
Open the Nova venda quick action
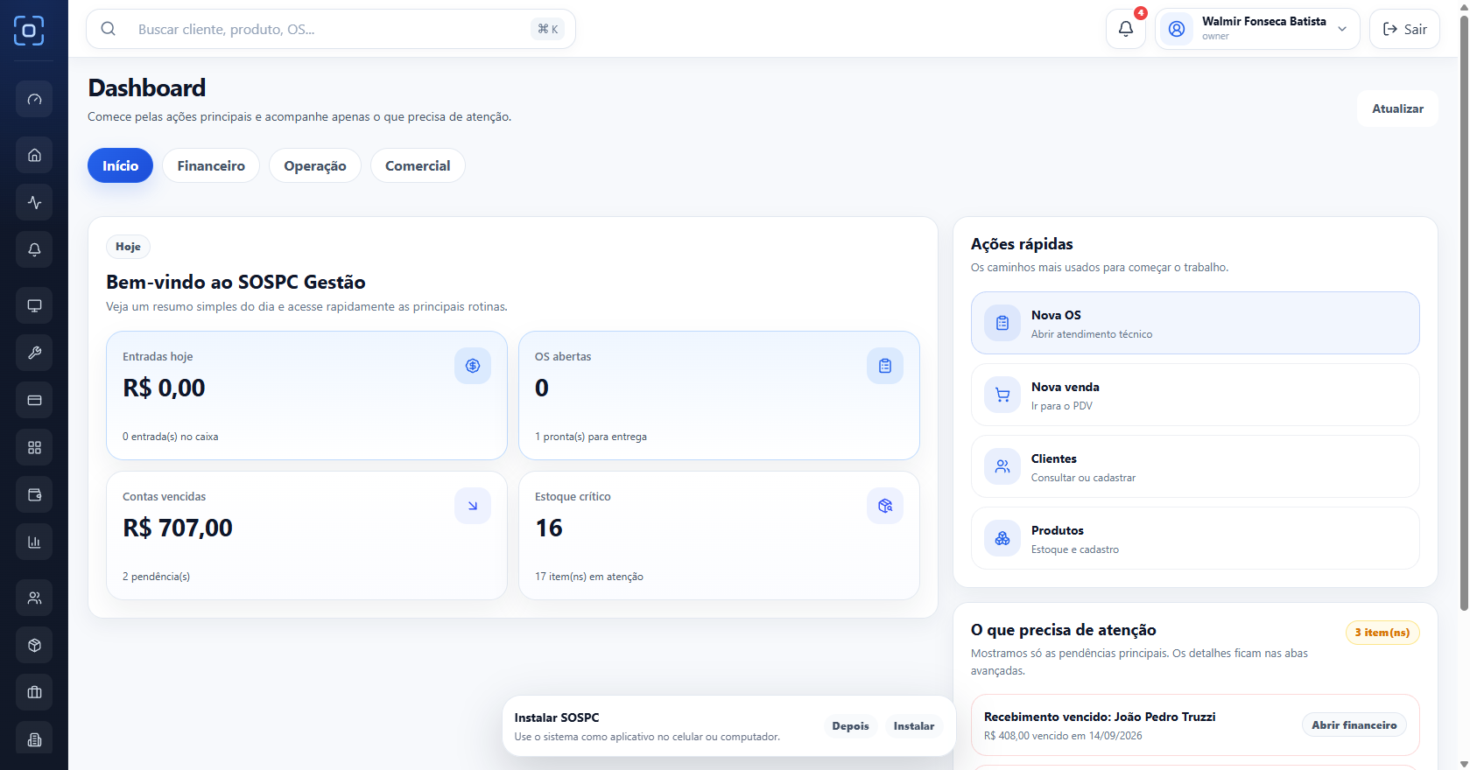tap(1195, 395)
